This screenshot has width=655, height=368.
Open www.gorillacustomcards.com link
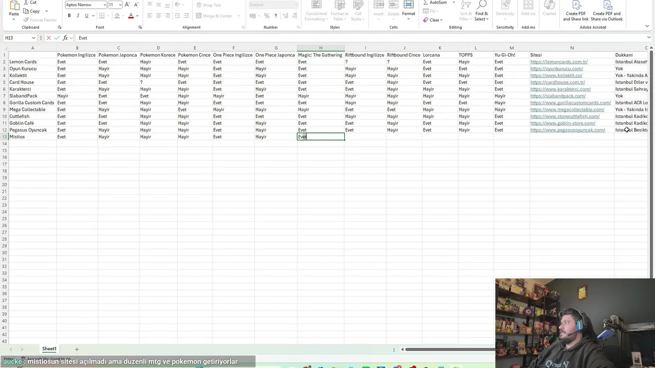click(571, 103)
